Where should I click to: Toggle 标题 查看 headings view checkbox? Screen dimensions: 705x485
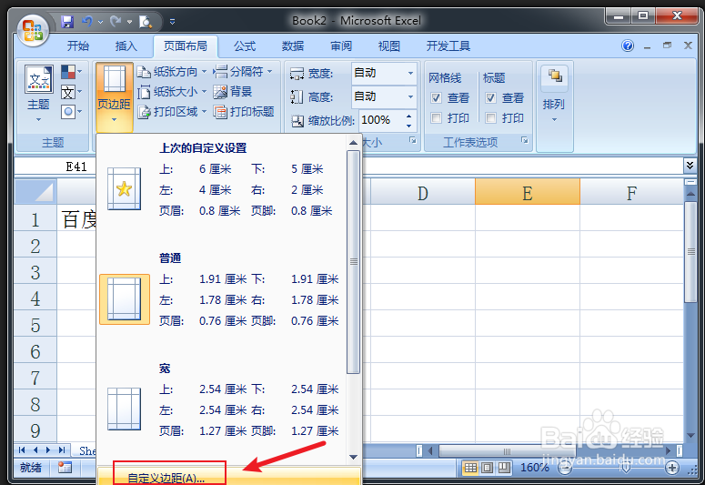pyautogui.click(x=490, y=97)
